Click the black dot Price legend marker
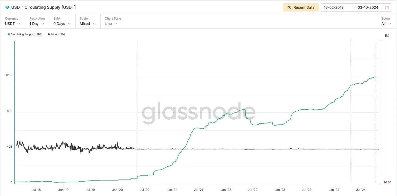Image resolution: width=397 pixels, height=196 pixels. pyautogui.click(x=49, y=34)
